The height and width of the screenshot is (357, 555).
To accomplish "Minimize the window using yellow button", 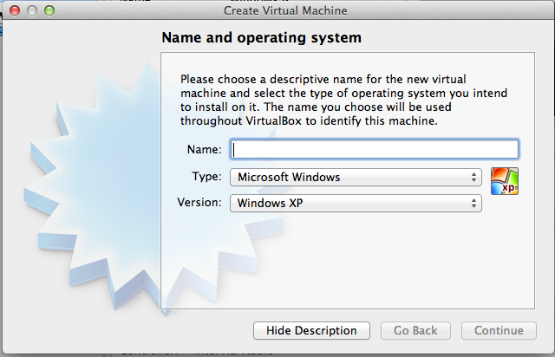I will click(x=32, y=10).
